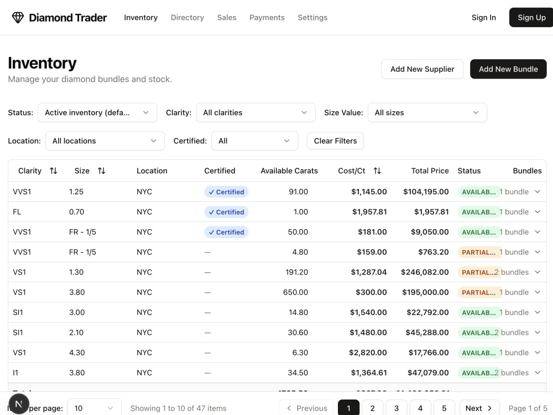Click the Sign Up button
The height and width of the screenshot is (415, 553).
531,17
